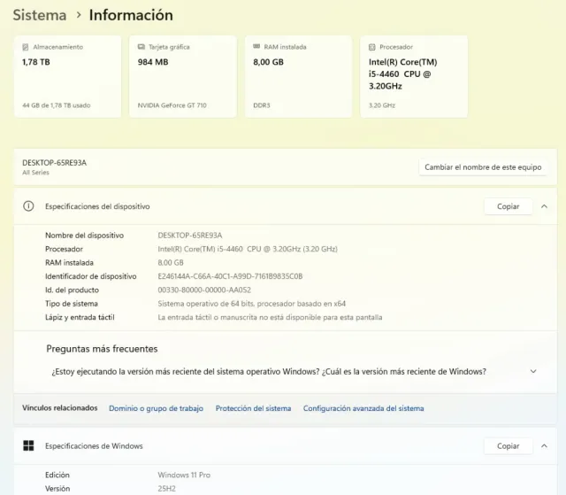Collapse the Especificaciones de Windows section
Image resolution: width=566 pixels, height=495 pixels.
(x=544, y=445)
